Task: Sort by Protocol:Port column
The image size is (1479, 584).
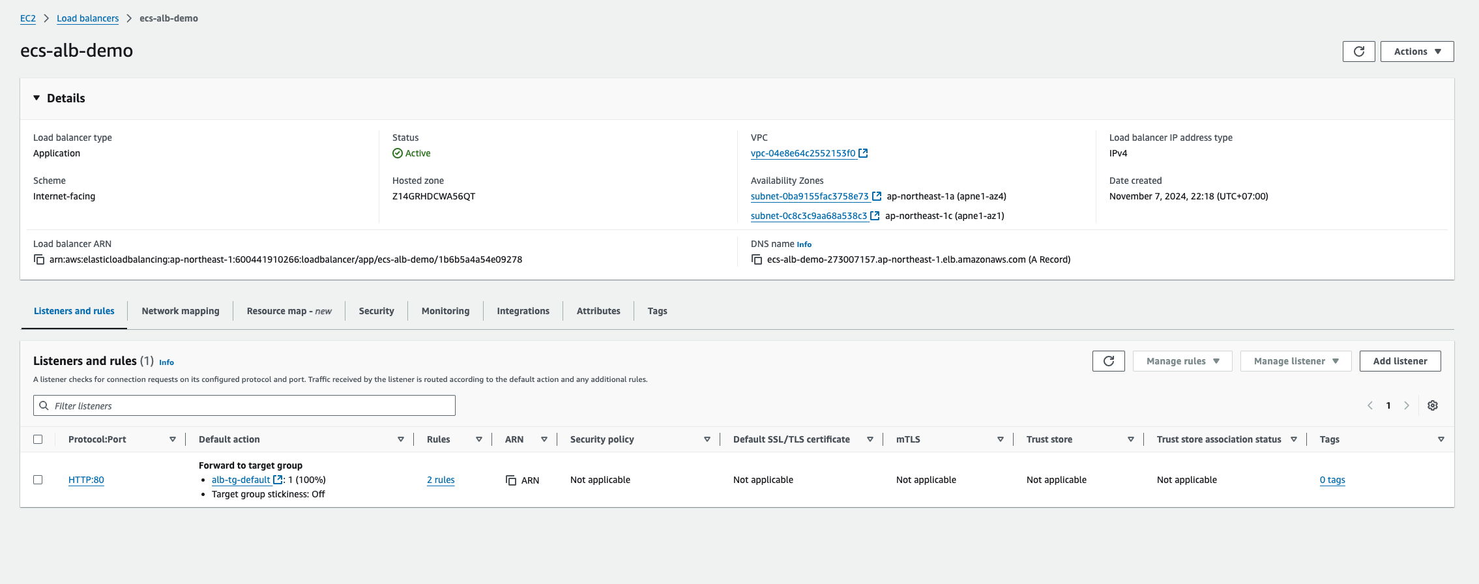Action: click(x=173, y=439)
